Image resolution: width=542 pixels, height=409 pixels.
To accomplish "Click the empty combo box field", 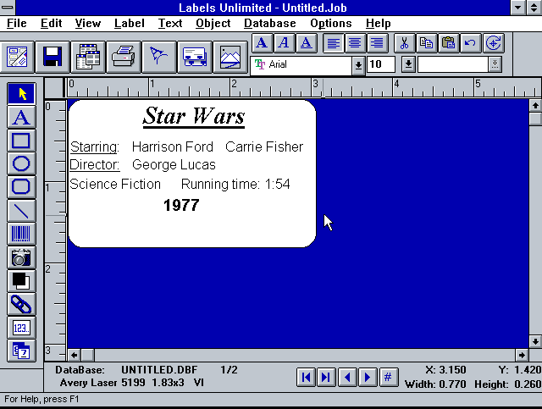I will [453, 64].
